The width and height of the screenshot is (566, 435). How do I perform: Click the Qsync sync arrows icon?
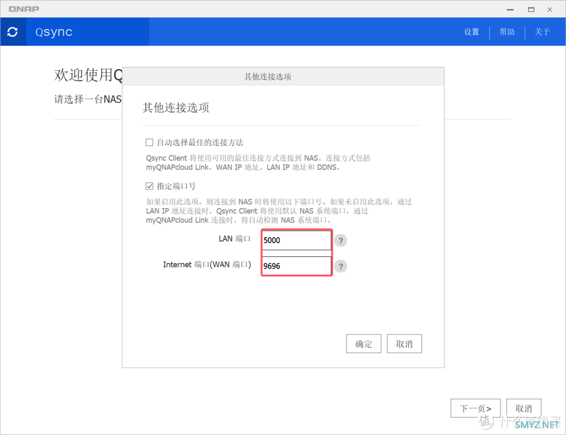click(13, 32)
